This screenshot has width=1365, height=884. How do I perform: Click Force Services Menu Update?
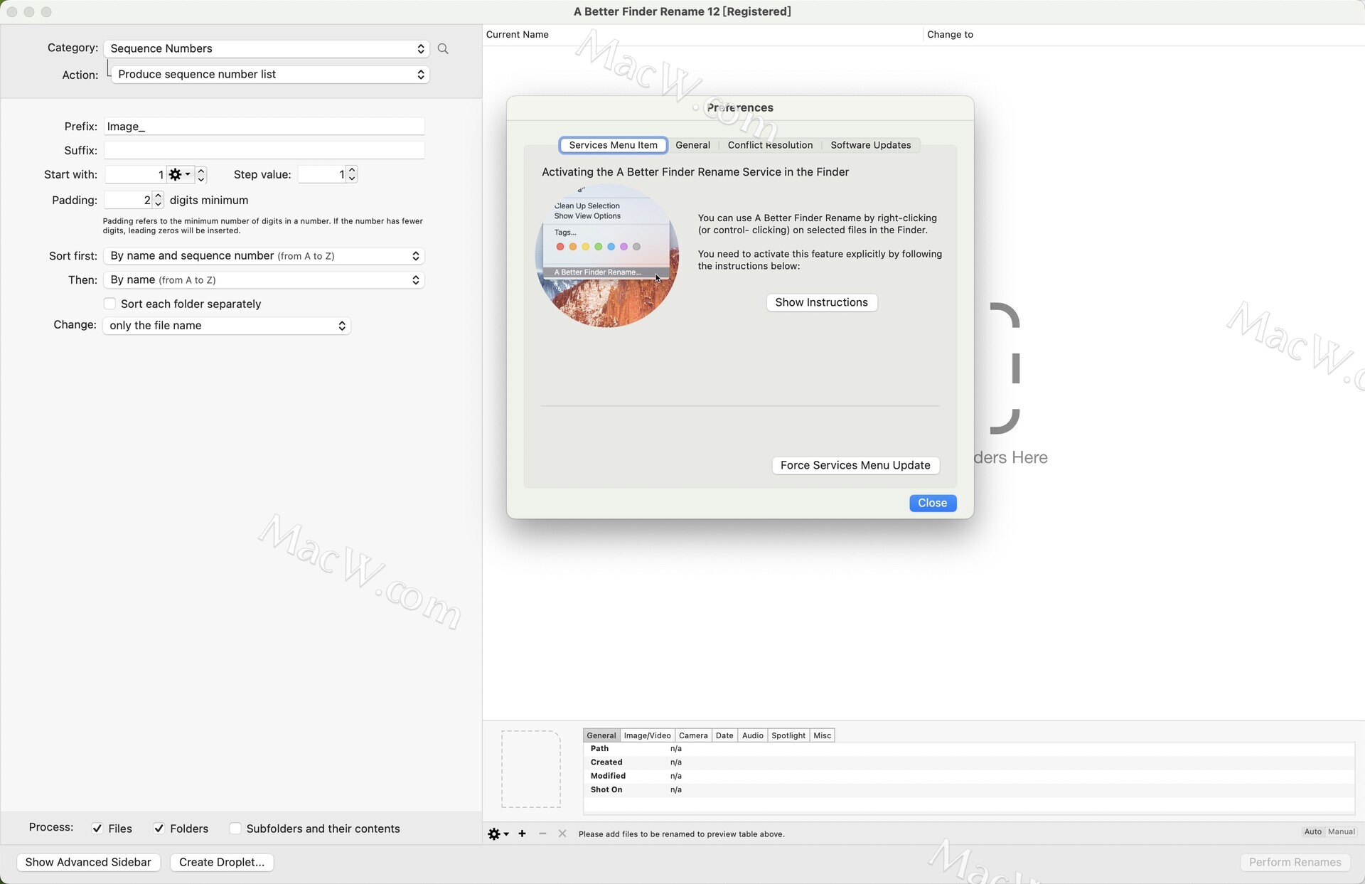[x=855, y=465]
